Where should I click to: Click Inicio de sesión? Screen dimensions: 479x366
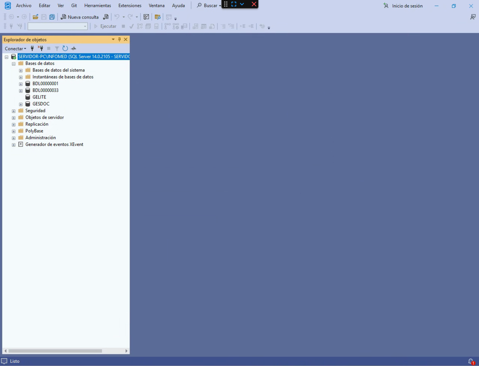(x=403, y=6)
